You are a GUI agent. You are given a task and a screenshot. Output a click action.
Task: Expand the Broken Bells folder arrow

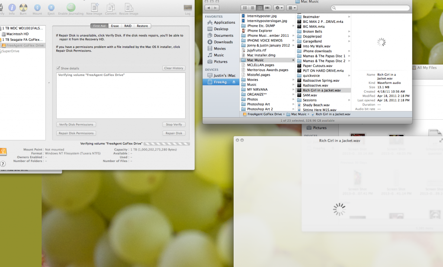(x=349, y=32)
